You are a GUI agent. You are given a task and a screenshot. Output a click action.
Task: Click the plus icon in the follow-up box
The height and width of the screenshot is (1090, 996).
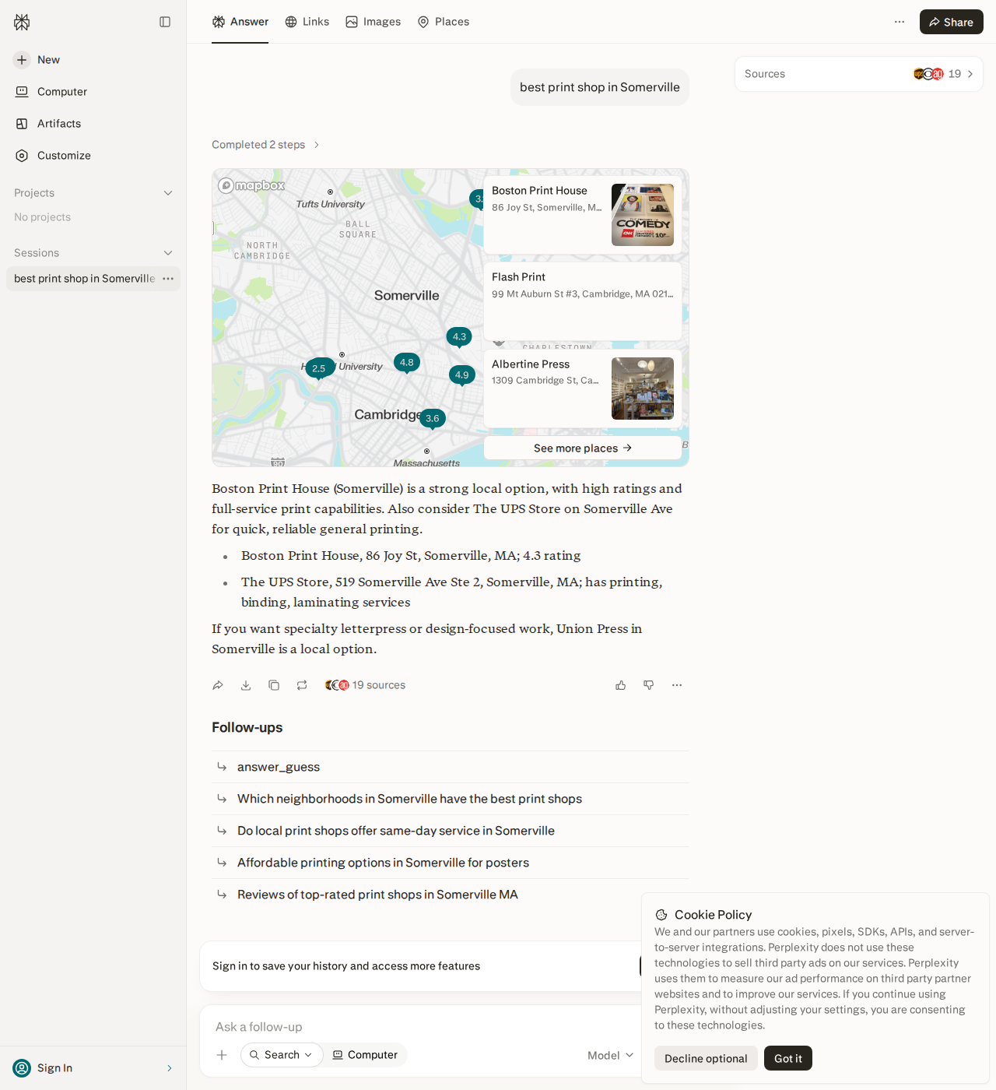pyautogui.click(x=222, y=1055)
